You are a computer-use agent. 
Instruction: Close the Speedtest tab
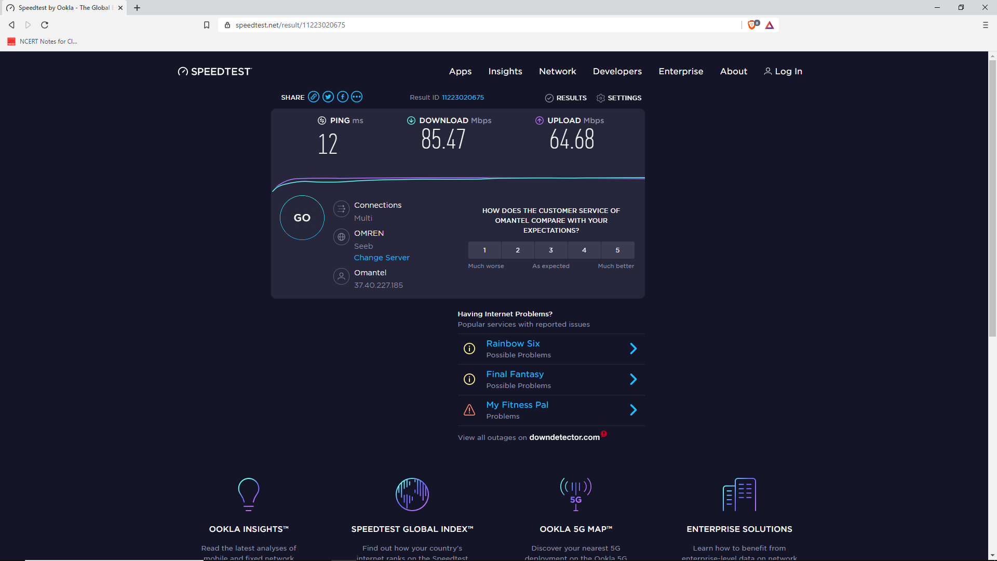[120, 8]
